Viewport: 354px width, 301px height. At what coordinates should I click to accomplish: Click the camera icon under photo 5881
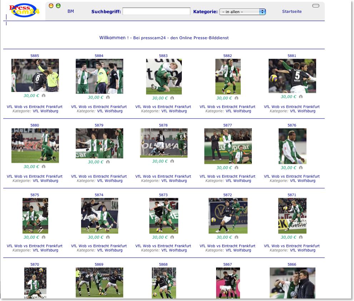(301, 97)
